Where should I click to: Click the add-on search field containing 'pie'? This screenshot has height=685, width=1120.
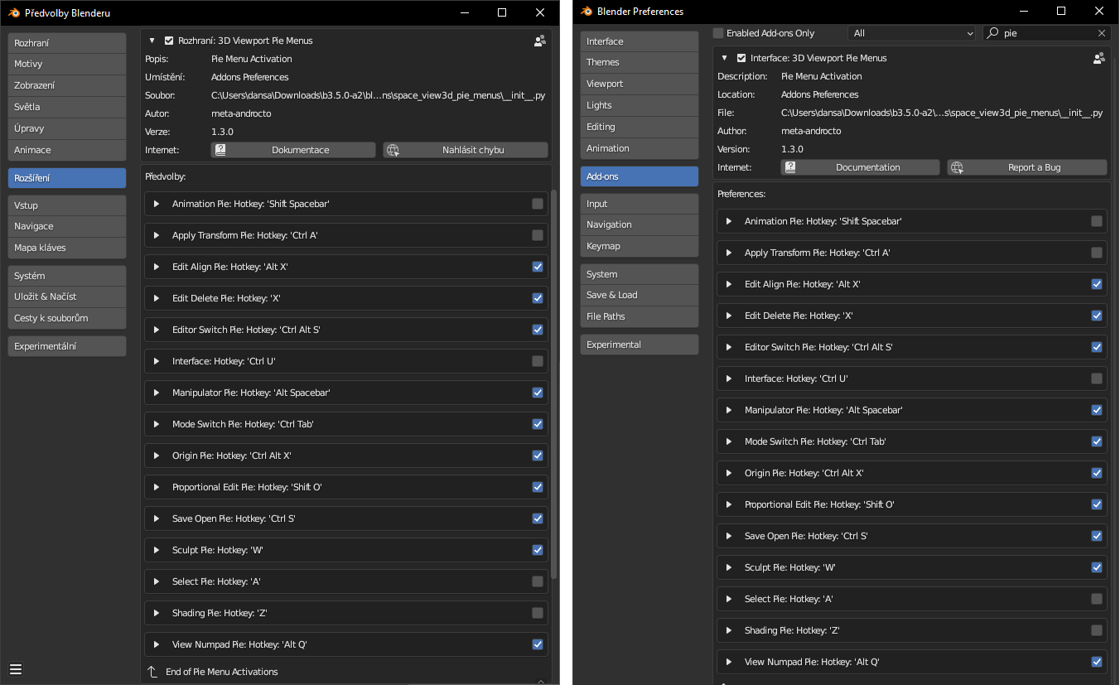tap(1046, 33)
